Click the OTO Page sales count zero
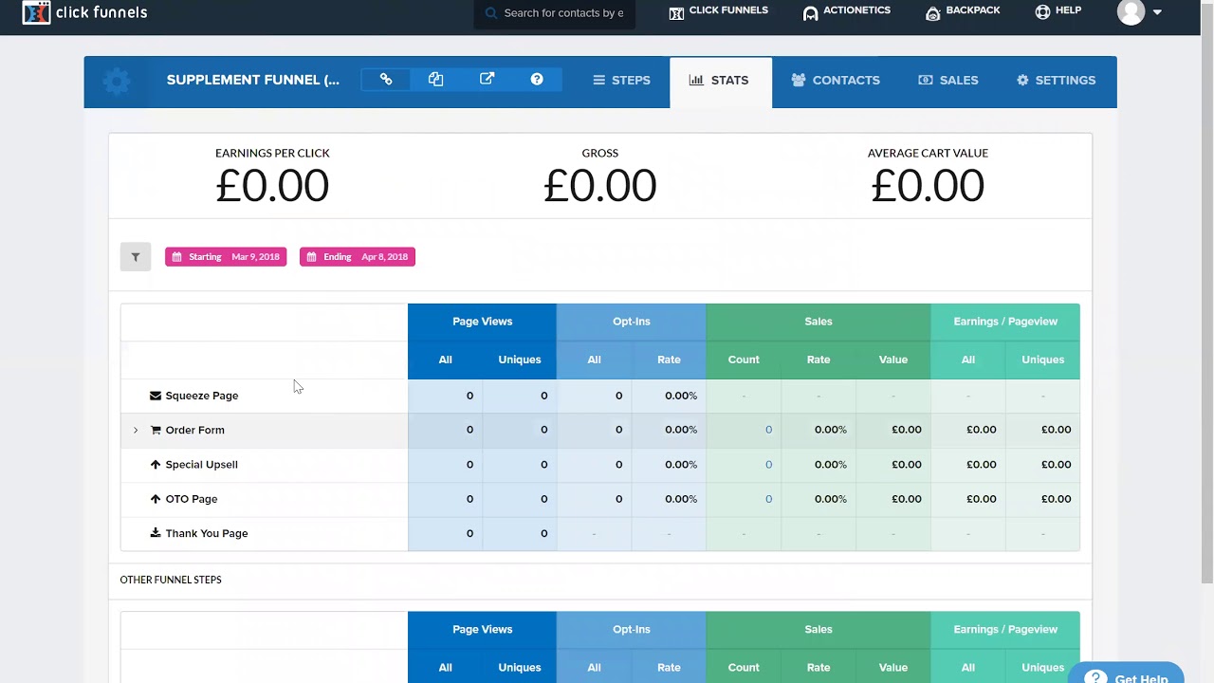This screenshot has height=683, width=1214. click(768, 499)
